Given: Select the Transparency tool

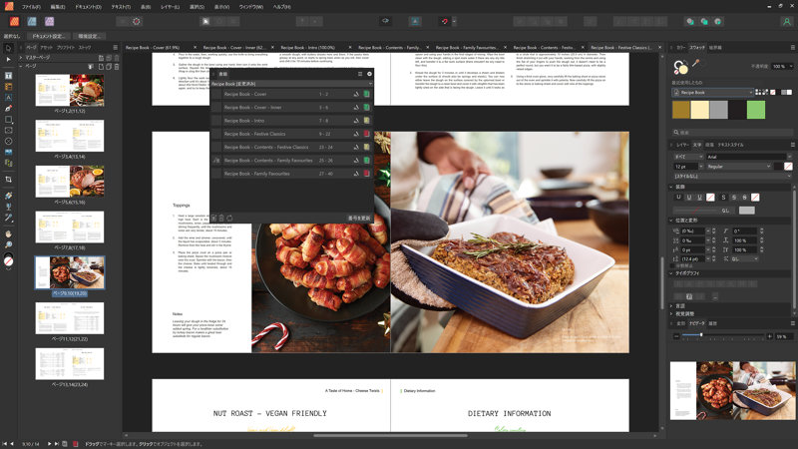Looking at the screenshot, I should pos(8,207).
